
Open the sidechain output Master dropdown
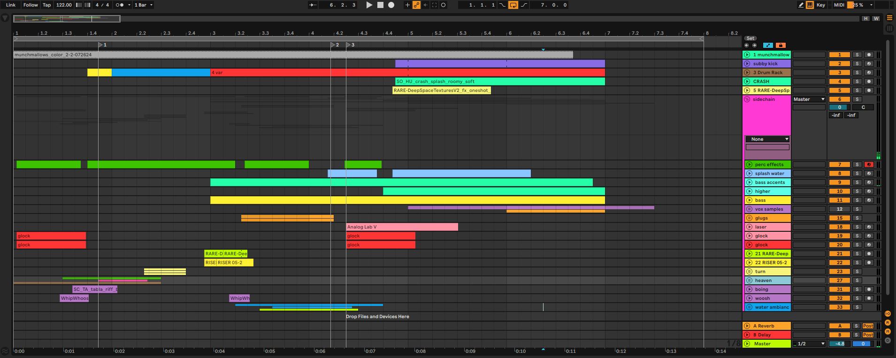pyautogui.click(x=809, y=99)
